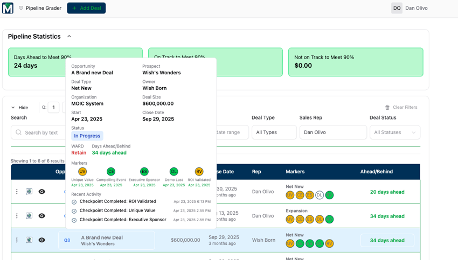Open kebab menu for A Brand new Deal row
The height and width of the screenshot is (260, 458).
point(17,240)
